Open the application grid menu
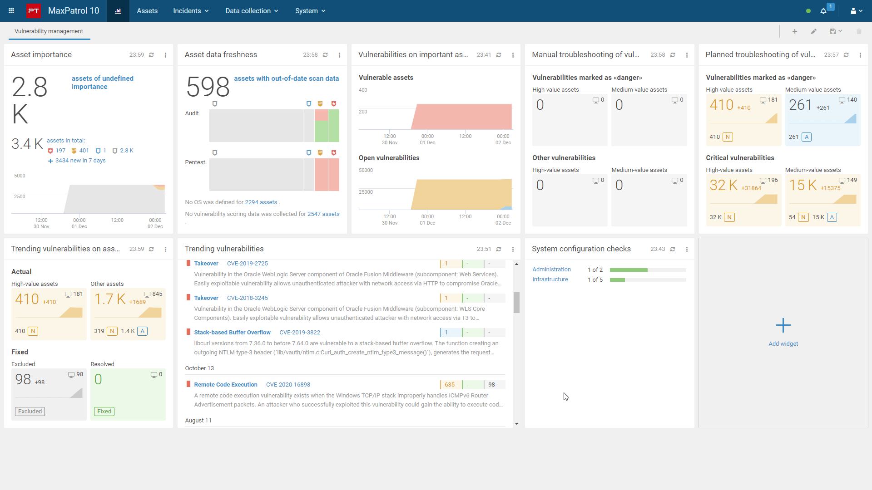 pyautogui.click(x=11, y=11)
